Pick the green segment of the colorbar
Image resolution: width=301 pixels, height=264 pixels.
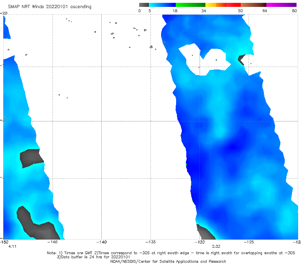point(190,5)
